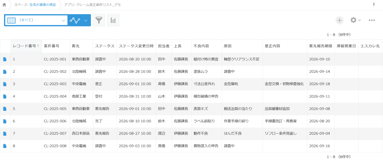Expand the graph view chevron dropdown

86,20
